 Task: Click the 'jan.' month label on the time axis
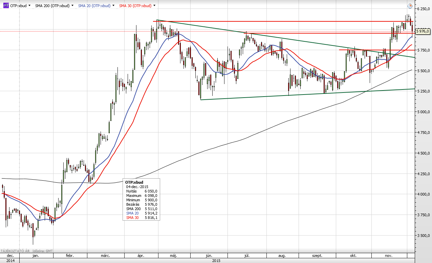click(x=36, y=256)
